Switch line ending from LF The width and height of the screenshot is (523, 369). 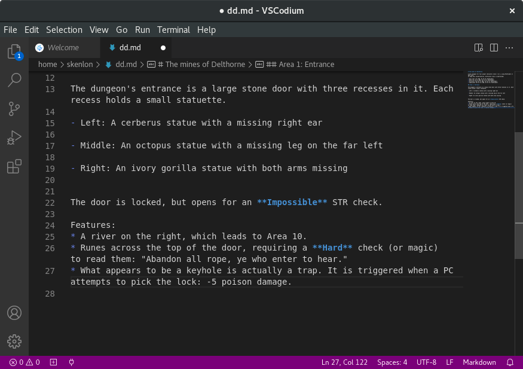[449, 362]
